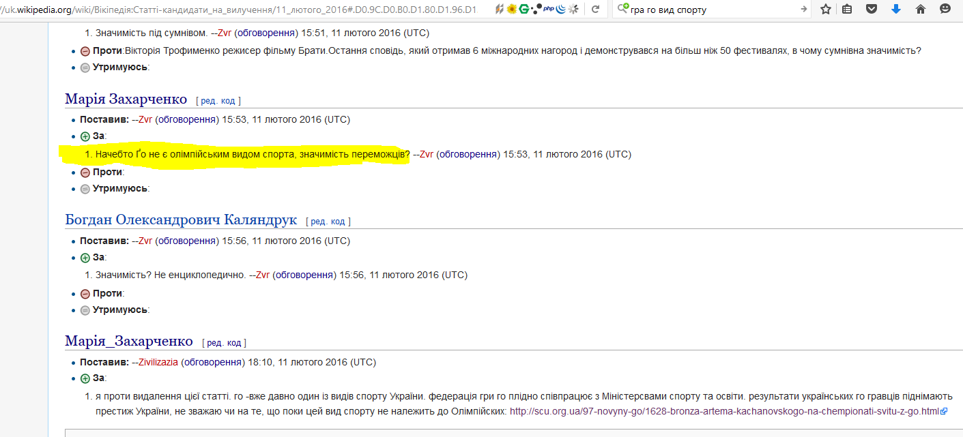Open the bookmarks list icon

(847, 10)
